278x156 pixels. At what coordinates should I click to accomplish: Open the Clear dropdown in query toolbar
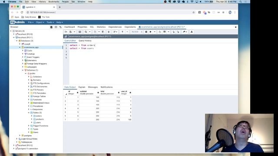coord(185,32)
